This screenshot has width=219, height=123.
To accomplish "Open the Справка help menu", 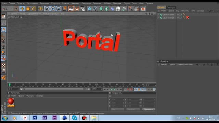I will click(149, 3).
